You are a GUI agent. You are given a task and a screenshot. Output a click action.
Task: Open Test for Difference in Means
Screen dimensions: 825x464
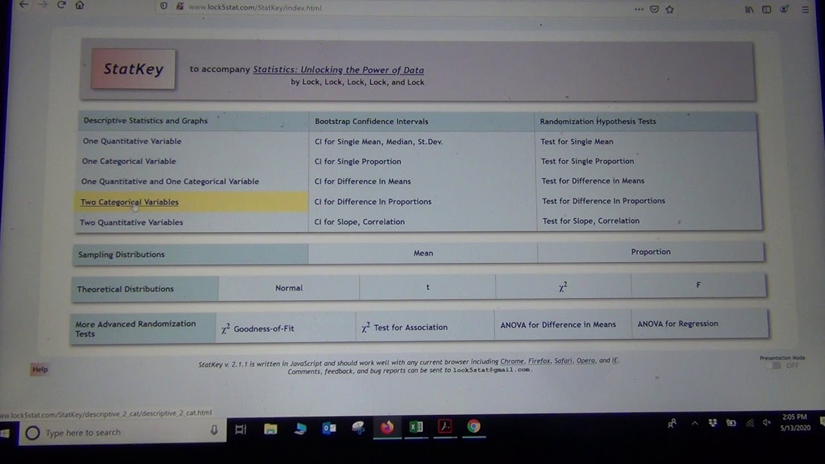pos(593,181)
